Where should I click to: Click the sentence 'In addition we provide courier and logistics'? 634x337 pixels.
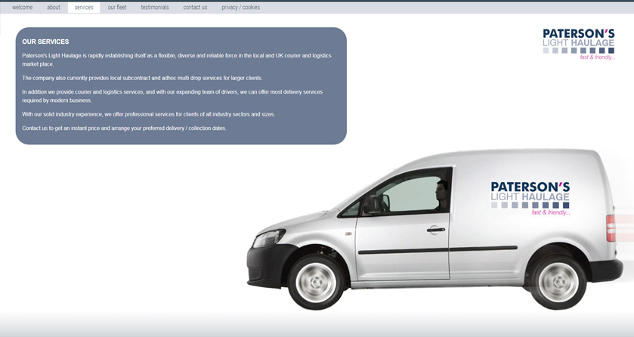click(x=172, y=96)
